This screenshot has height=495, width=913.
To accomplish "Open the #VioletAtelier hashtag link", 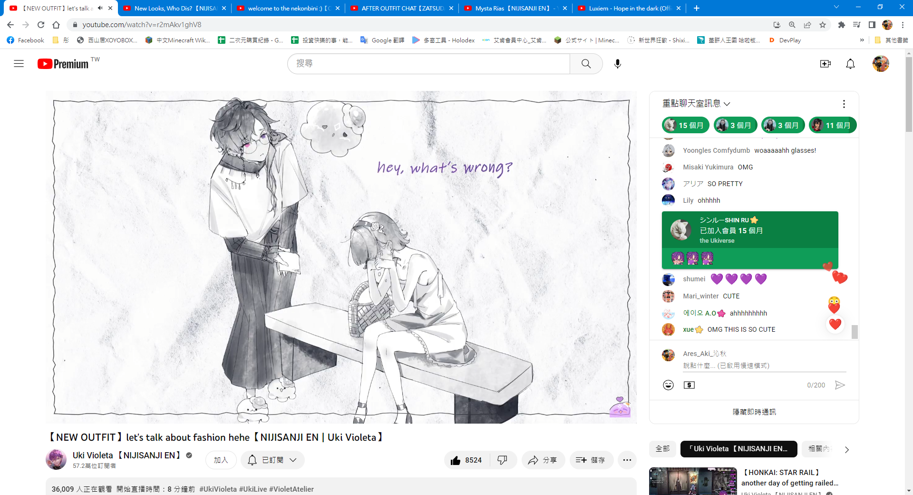I will 291,489.
